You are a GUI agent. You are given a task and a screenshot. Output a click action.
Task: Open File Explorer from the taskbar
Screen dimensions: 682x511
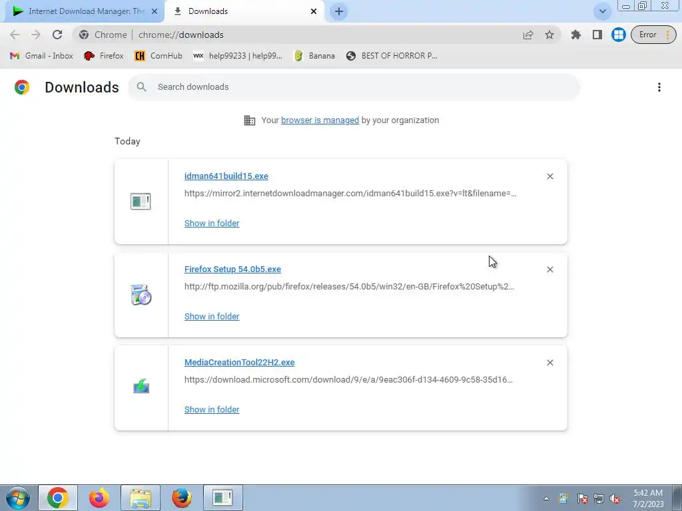pyautogui.click(x=141, y=498)
